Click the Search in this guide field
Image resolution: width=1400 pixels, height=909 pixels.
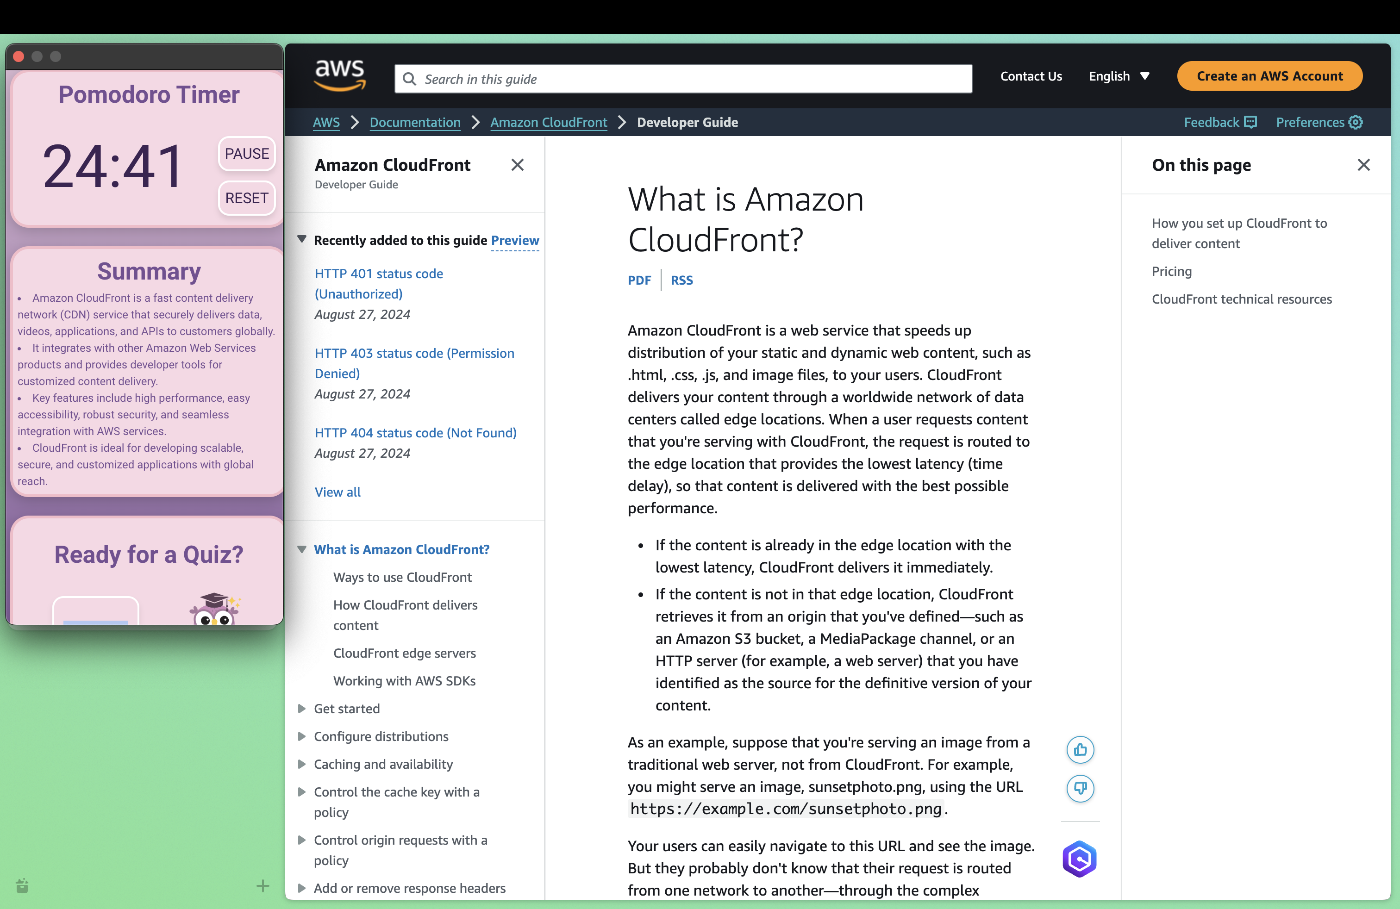pos(682,79)
